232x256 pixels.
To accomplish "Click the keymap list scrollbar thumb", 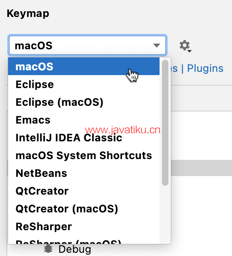I will click(x=165, y=123).
